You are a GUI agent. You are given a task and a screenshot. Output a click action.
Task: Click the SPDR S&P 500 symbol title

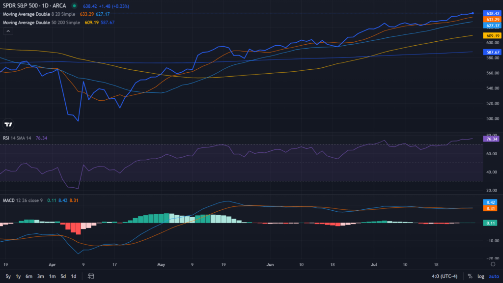[34, 6]
